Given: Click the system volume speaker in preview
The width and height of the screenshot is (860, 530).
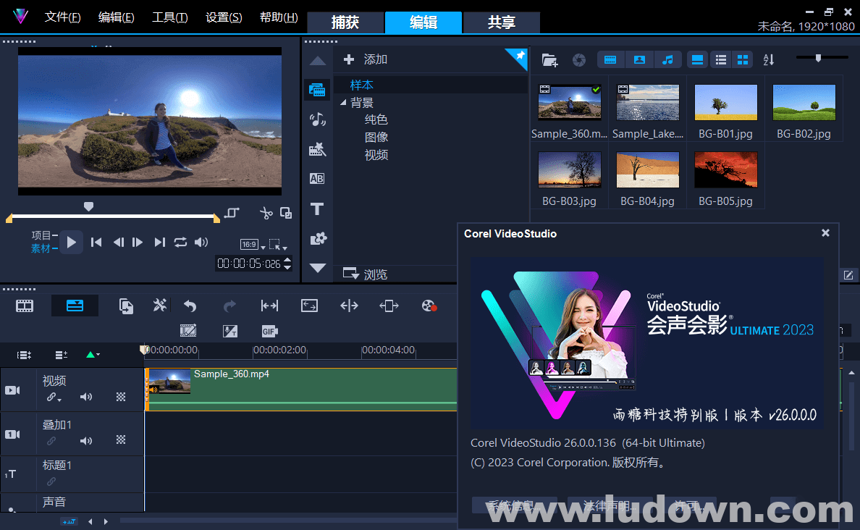Looking at the screenshot, I should [201, 242].
